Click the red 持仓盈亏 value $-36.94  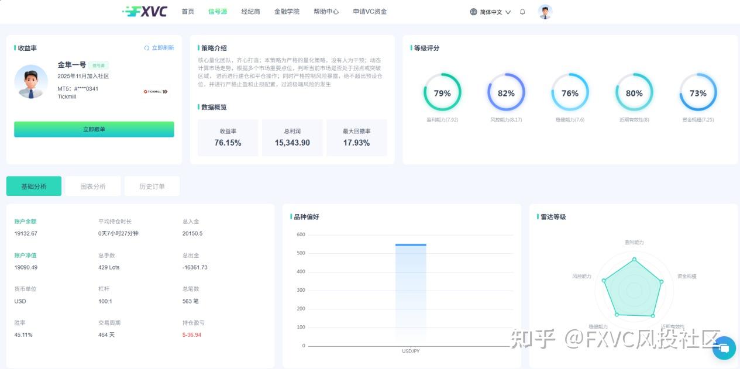pos(192,335)
